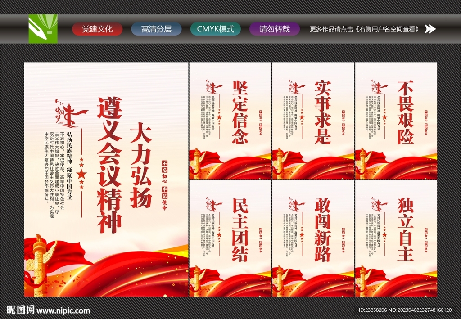Click the 遵义会议精神 title on large poster

coord(110,165)
